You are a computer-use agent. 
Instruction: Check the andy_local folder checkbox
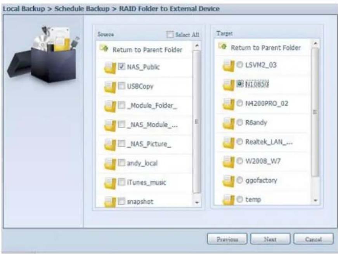click(121, 164)
